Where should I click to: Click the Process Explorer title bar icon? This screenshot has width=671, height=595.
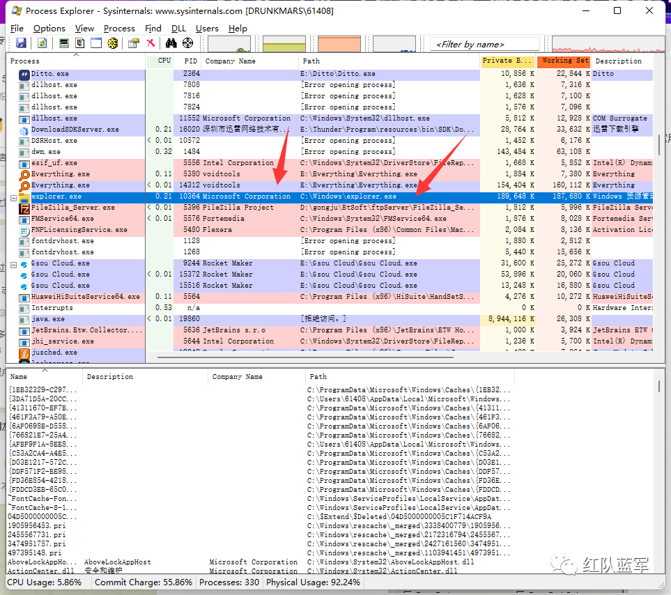click(x=17, y=10)
